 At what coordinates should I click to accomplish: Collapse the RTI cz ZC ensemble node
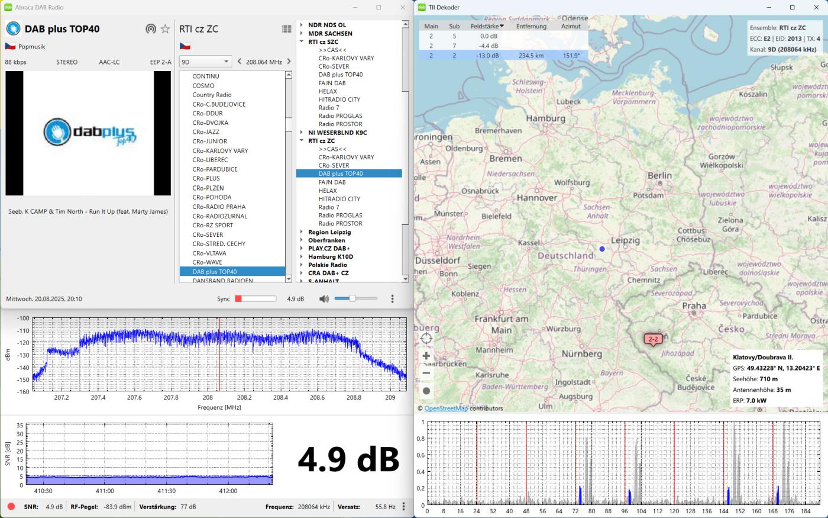[x=301, y=141]
